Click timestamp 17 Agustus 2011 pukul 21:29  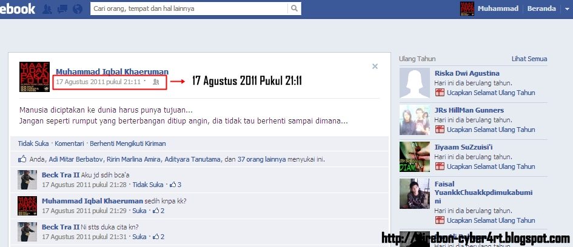click(x=84, y=211)
